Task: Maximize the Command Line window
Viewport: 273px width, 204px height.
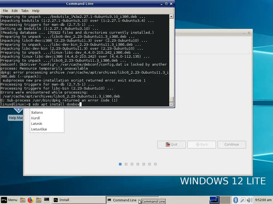Action: (166, 4)
